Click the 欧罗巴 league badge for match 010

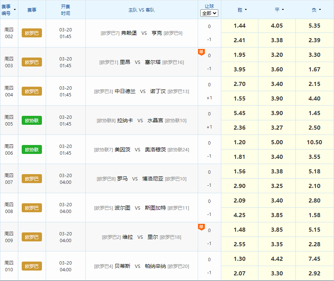[x=32, y=266]
